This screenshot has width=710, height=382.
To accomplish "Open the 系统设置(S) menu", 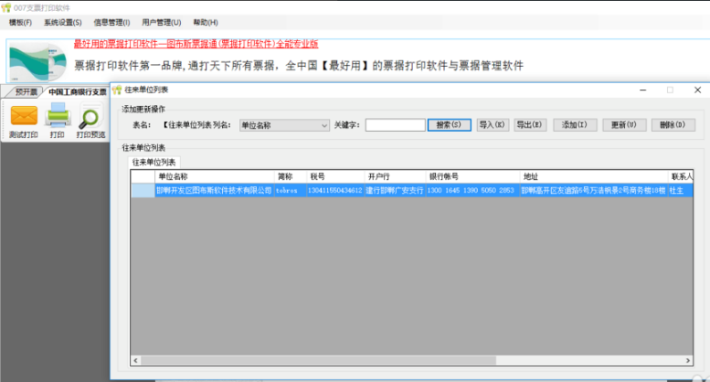I will [x=62, y=22].
